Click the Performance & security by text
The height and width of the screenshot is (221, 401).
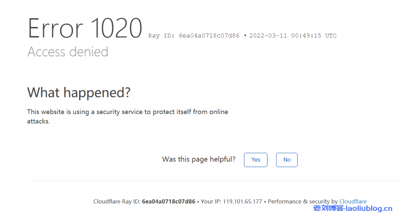click(303, 201)
